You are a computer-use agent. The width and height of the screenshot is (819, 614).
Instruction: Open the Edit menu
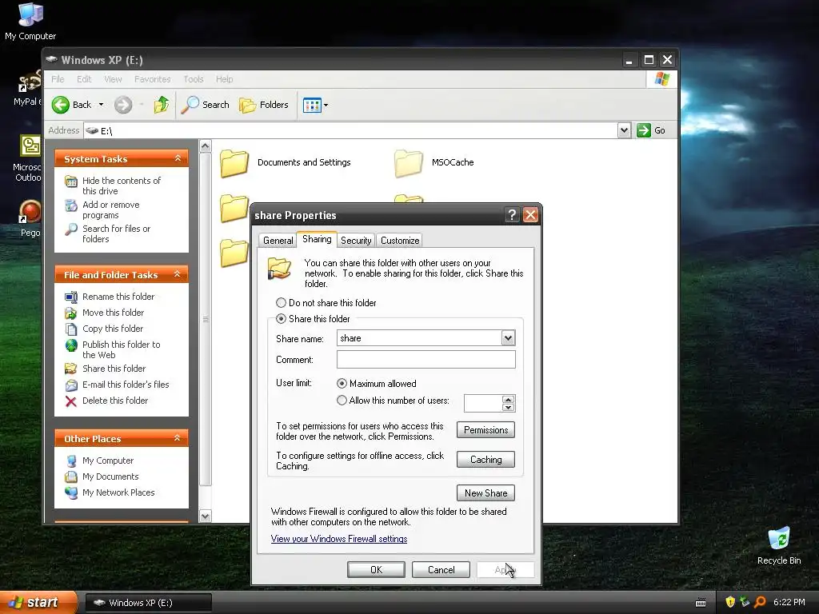pos(84,79)
